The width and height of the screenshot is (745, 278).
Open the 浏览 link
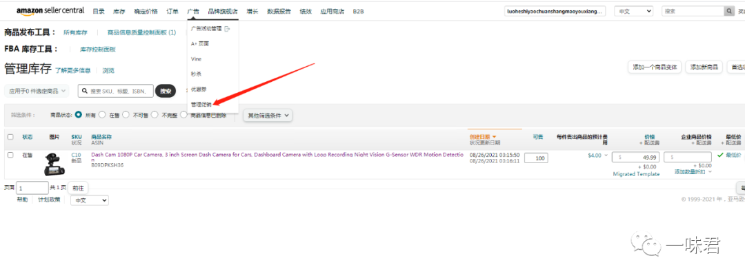(x=108, y=71)
